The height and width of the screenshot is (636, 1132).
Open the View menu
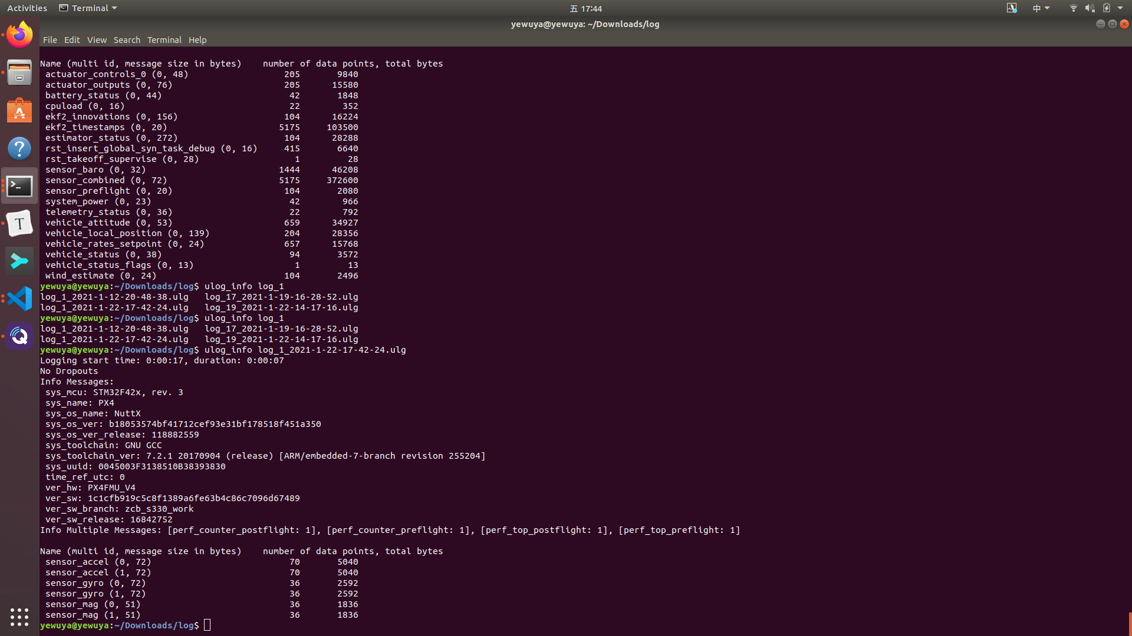[97, 40]
